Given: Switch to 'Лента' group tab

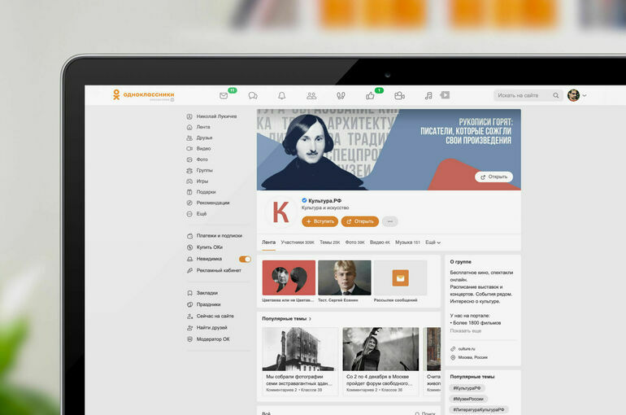Looking at the screenshot, I should [268, 242].
